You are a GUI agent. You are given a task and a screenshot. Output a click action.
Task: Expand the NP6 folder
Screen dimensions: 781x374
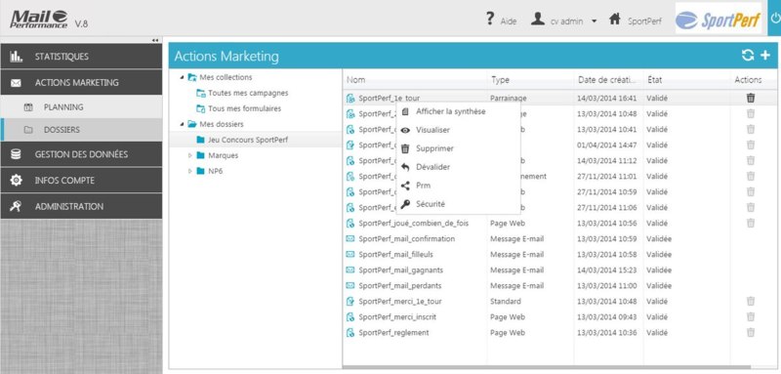190,171
